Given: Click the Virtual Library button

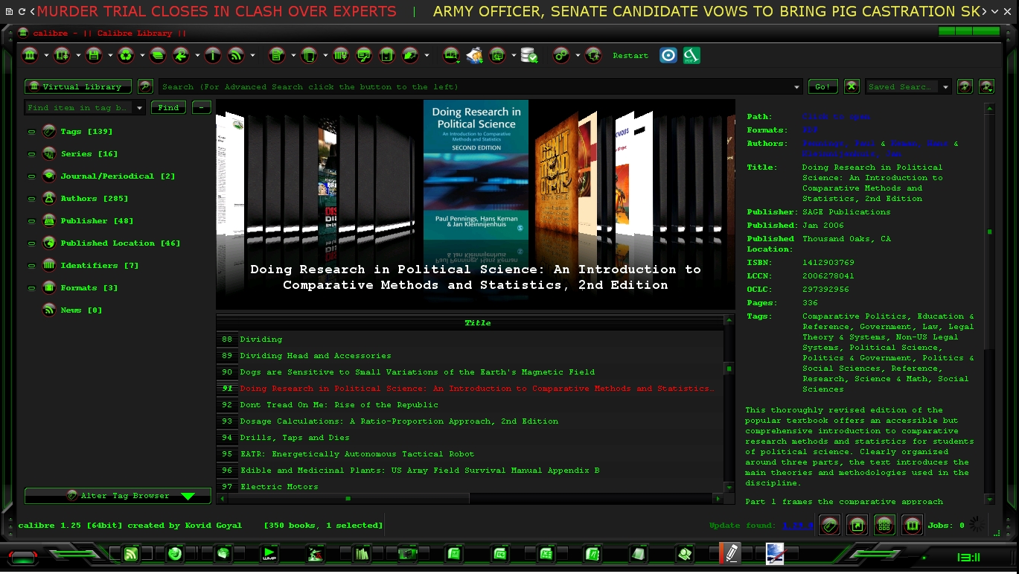Looking at the screenshot, I should [78, 86].
